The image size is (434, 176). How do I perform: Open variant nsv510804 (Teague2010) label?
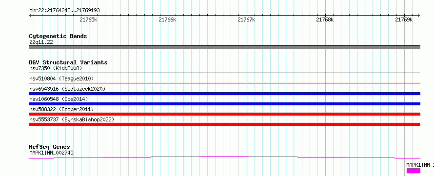click(x=61, y=78)
